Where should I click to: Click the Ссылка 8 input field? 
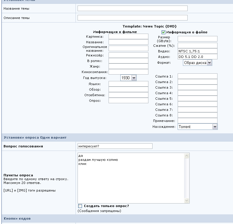tap(198, 115)
